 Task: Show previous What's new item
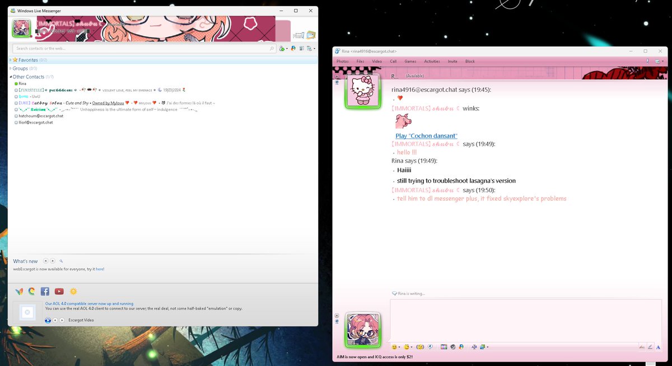46,261
